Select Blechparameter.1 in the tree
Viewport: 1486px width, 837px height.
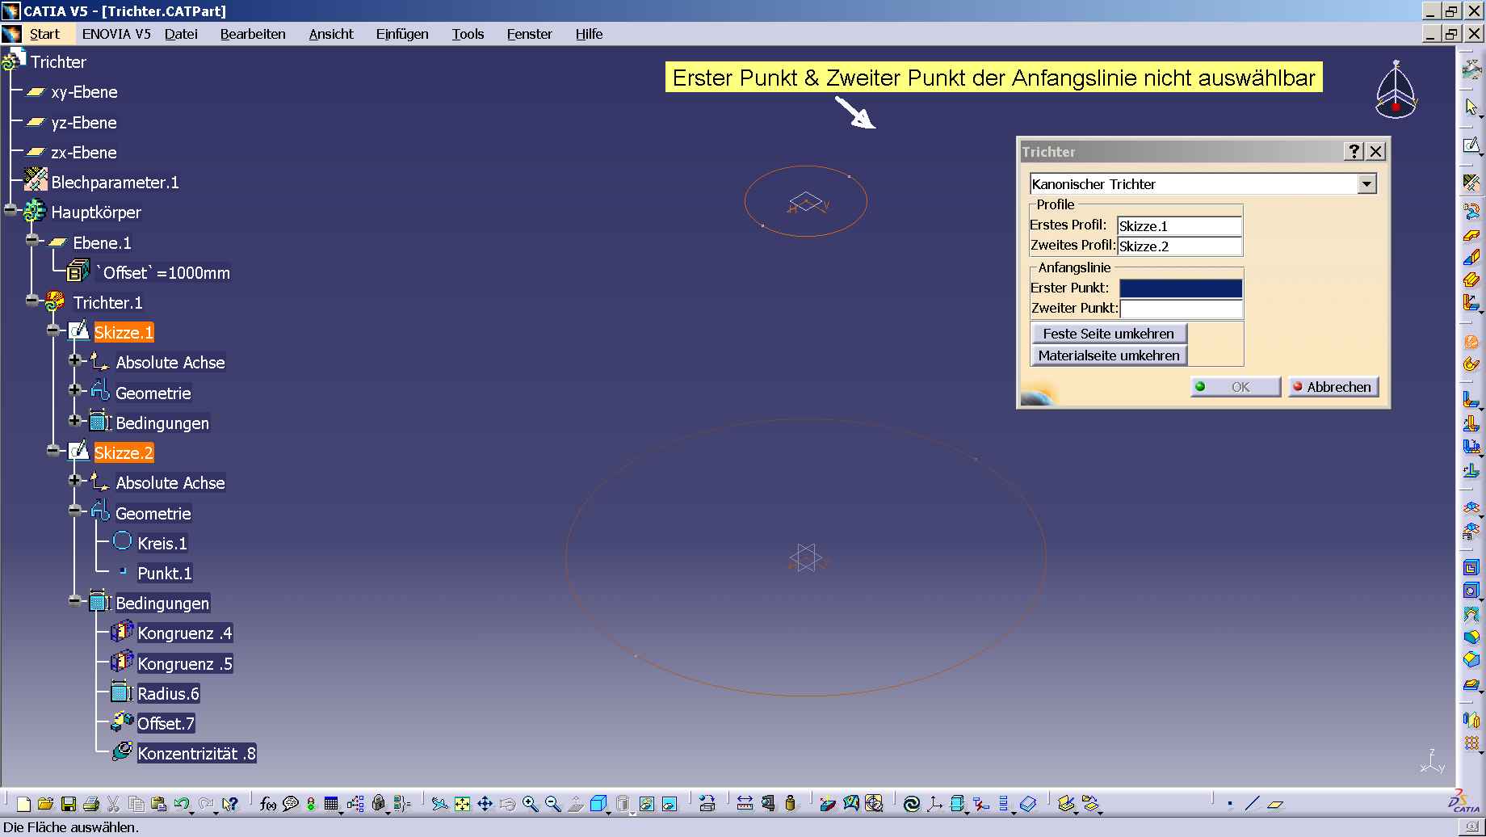point(115,183)
